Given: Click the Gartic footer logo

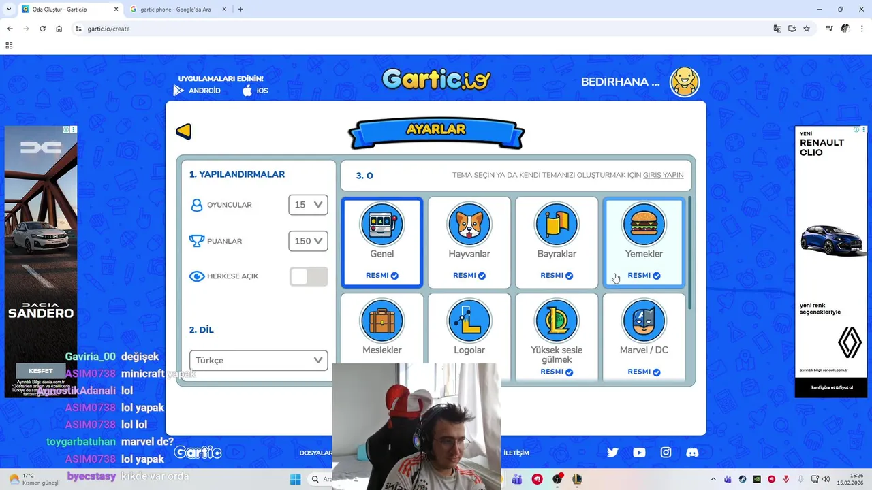Looking at the screenshot, I should pos(198,452).
